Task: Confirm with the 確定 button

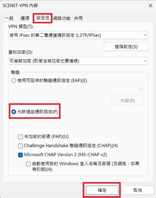Action: coord(102,190)
